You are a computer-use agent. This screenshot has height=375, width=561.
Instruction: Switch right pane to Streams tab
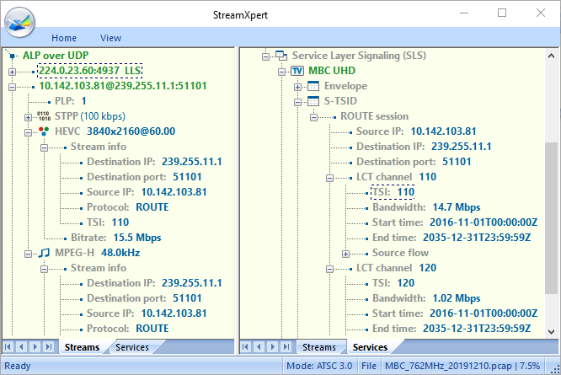319,347
